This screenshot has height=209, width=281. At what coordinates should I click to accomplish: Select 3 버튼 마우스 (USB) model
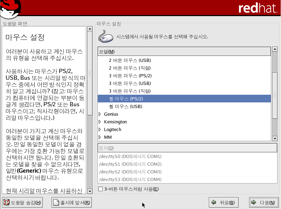point(184,83)
